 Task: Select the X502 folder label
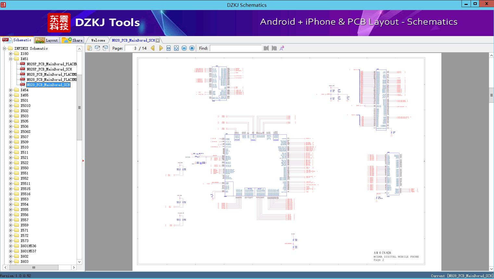coord(24,111)
